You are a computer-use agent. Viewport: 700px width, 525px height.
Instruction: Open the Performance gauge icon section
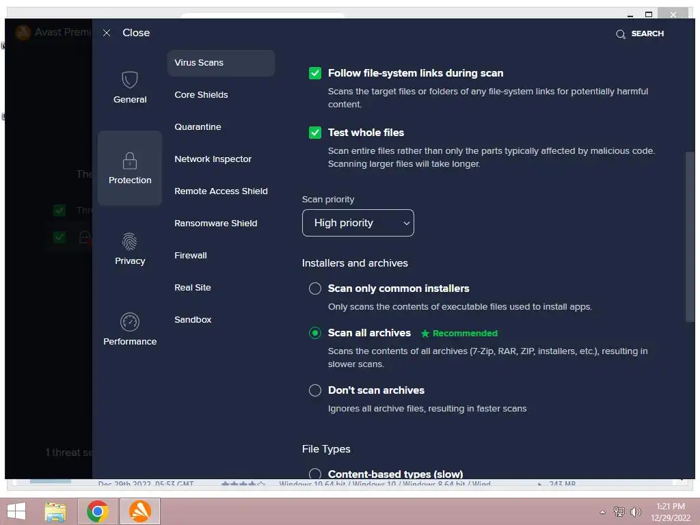click(130, 322)
